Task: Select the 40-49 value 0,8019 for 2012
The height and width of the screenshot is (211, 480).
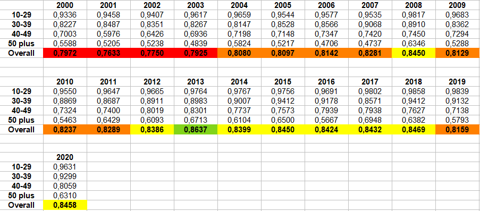Action: (152, 110)
